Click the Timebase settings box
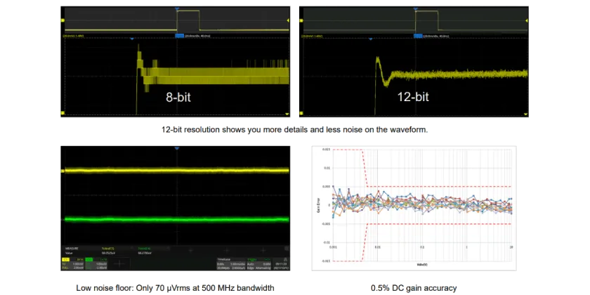The width and height of the screenshot is (590, 295). [x=230, y=264]
